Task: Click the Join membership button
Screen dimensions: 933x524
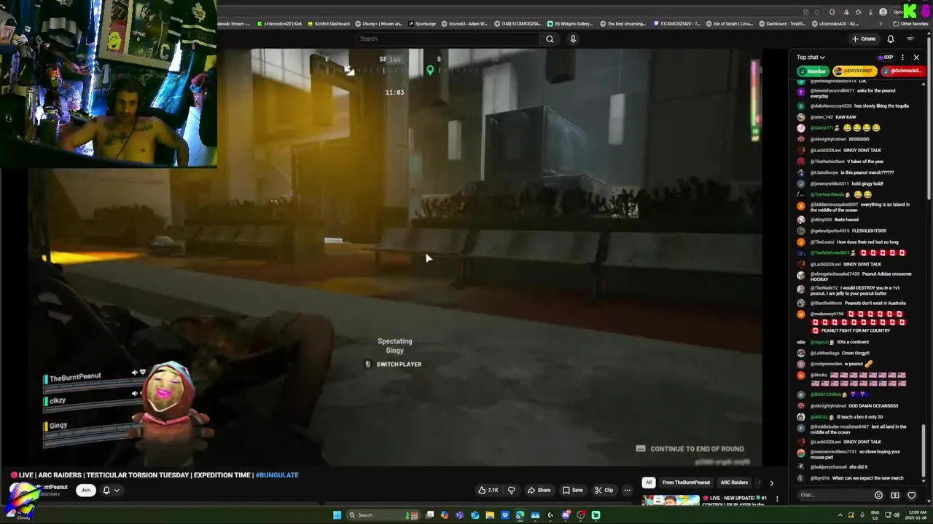Action: (x=85, y=490)
